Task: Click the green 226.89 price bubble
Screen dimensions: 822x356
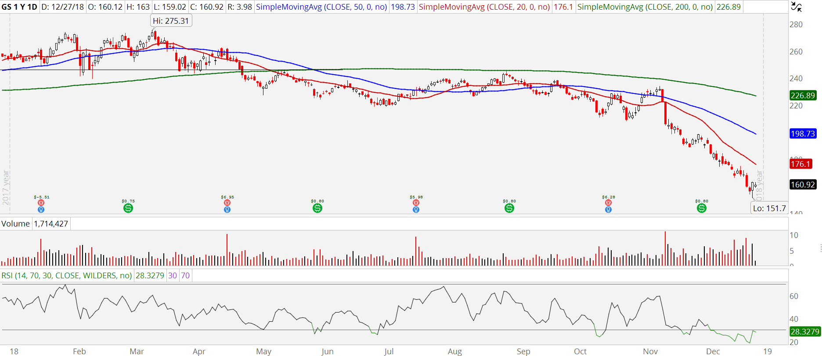Action: pyautogui.click(x=803, y=96)
